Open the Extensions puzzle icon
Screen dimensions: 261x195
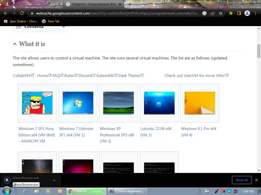coord(231,13)
